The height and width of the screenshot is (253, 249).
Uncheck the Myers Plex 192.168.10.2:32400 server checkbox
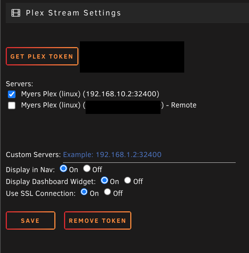12,94
